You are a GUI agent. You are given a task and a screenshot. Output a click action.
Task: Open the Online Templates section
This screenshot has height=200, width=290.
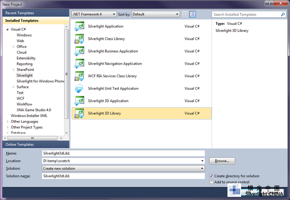click(x=36, y=144)
